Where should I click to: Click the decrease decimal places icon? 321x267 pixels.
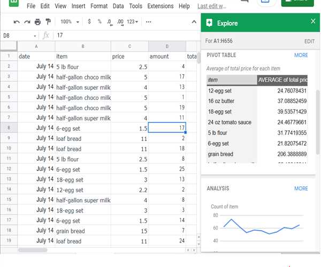point(109,22)
